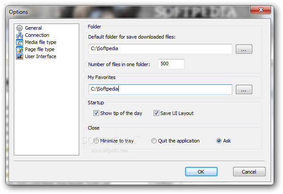Select the Ask radio button

(218, 141)
